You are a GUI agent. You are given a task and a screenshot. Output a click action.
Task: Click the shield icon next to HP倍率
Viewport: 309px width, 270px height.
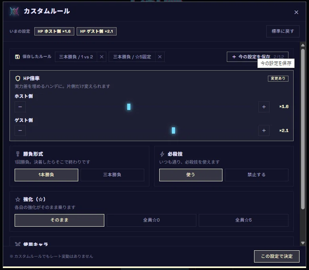(x=18, y=78)
